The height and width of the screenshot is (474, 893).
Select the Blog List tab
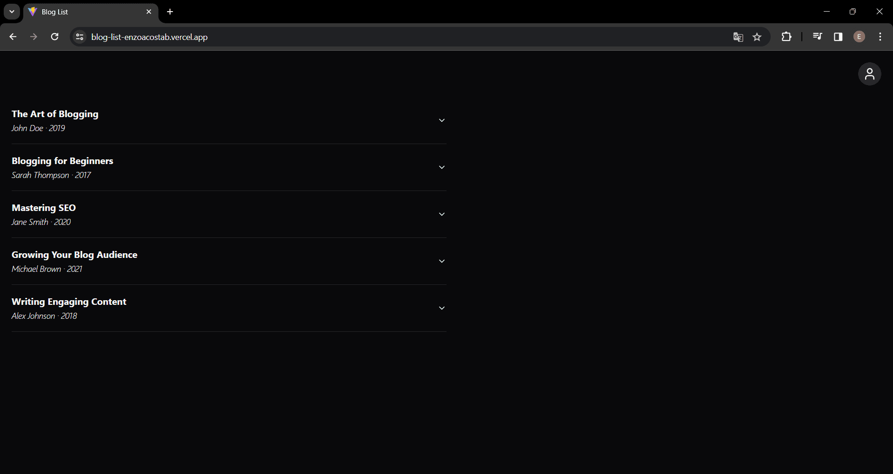click(84, 12)
